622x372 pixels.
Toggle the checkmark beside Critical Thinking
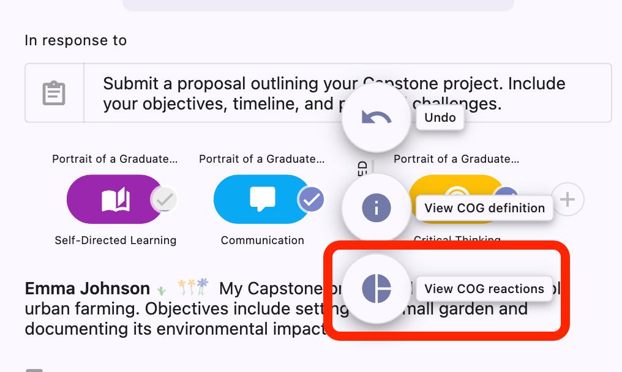(x=506, y=192)
